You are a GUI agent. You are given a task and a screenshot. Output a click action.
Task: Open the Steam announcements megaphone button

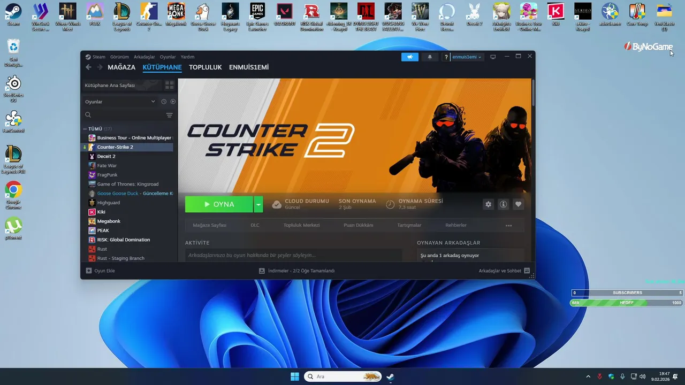(410, 57)
